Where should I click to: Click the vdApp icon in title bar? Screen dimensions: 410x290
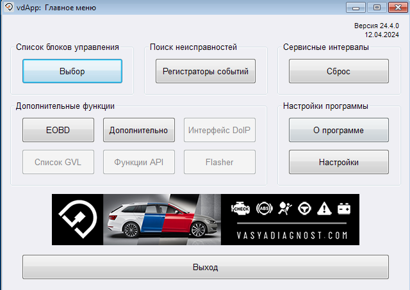pos(9,7)
